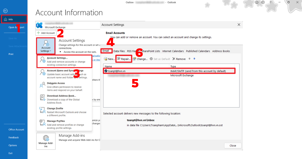Click the Microsoft Exchange account icon
The width and height of the screenshot is (302, 159).
point(39,25)
